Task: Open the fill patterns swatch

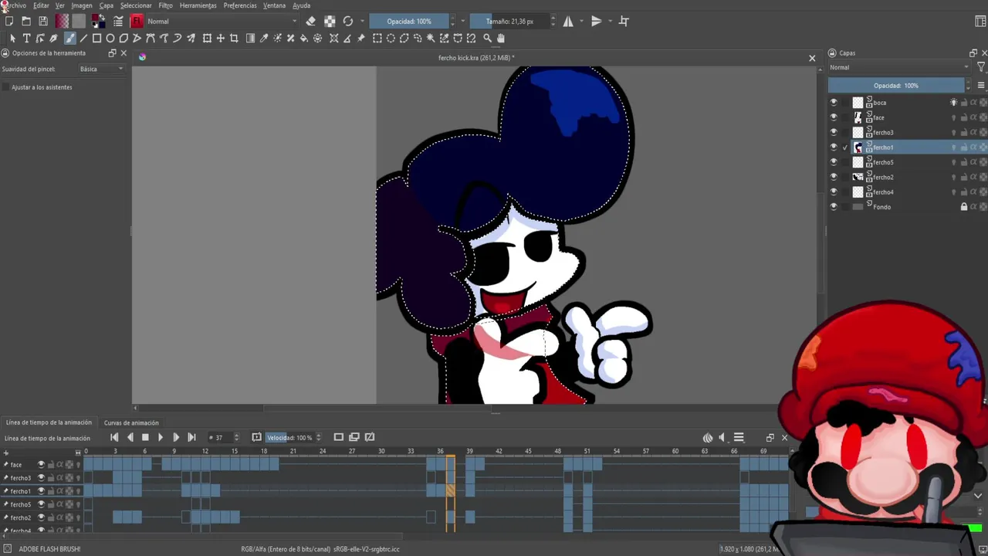Action: click(79, 21)
